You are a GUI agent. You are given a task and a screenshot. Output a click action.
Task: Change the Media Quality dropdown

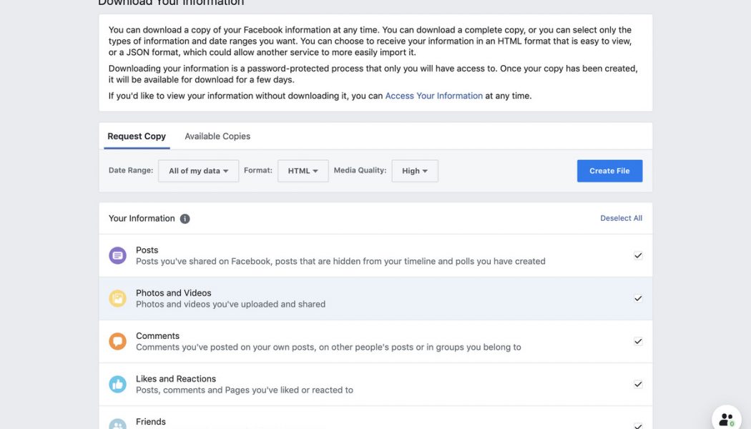click(415, 169)
